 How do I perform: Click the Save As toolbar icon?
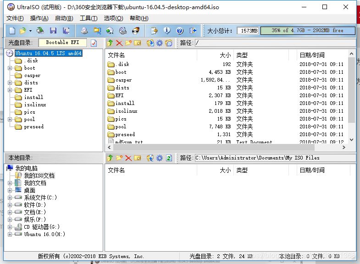point(66,31)
